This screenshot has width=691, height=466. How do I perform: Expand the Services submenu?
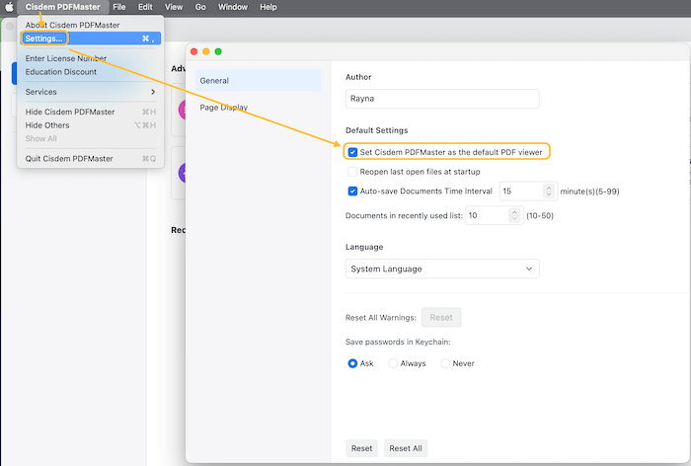tap(90, 92)
